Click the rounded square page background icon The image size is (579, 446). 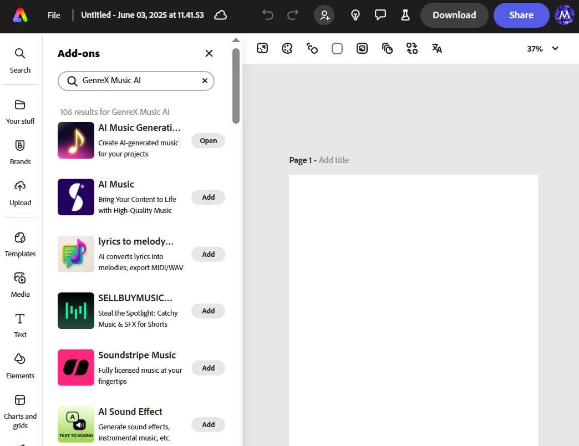coord(337,48)
